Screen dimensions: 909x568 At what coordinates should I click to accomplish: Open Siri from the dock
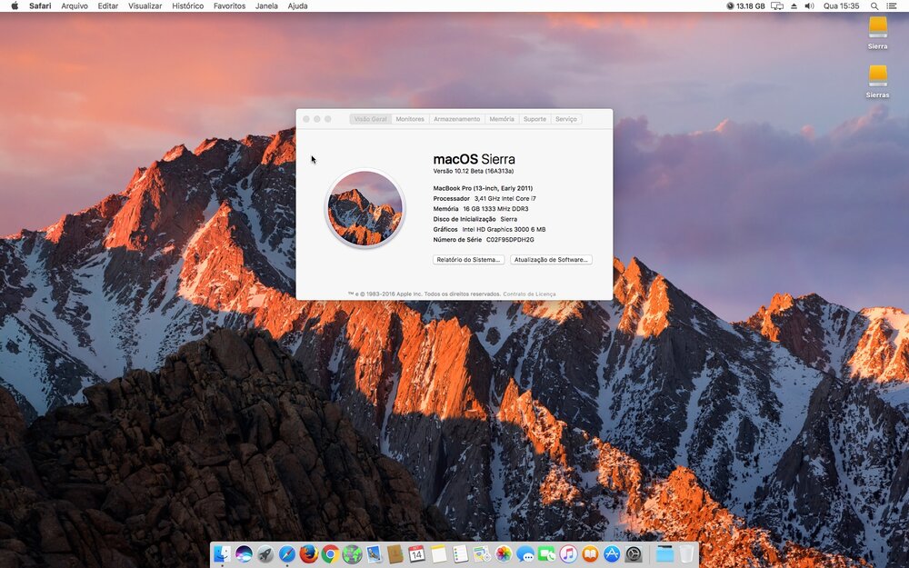coord(244,553)
